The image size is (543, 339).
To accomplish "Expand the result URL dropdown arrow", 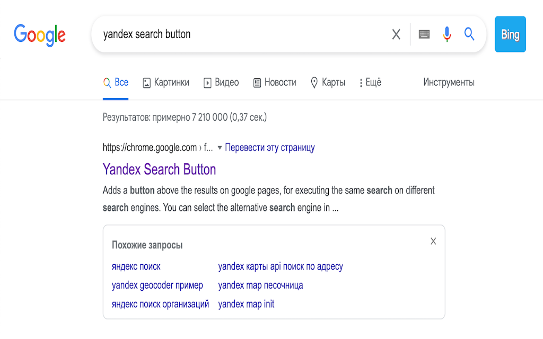I will (x=220, y=148).
